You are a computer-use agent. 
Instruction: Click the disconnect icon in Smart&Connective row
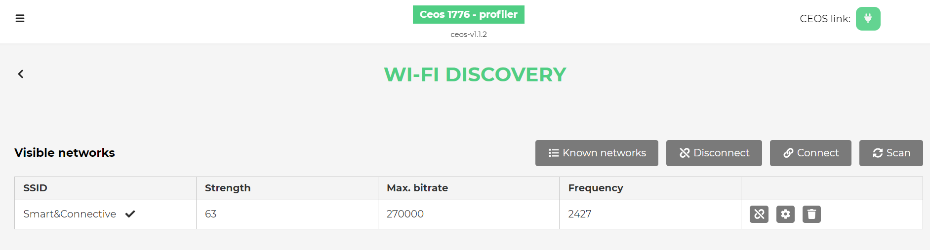pyautogui.click(x=759, y=214)
